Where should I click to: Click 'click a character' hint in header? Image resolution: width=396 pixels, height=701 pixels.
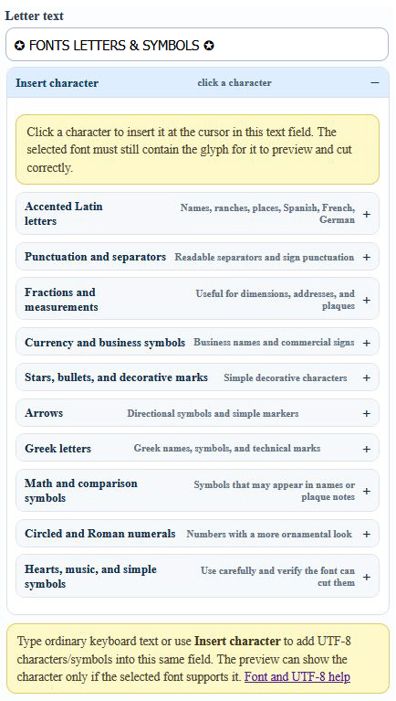[x=234, y=82]
